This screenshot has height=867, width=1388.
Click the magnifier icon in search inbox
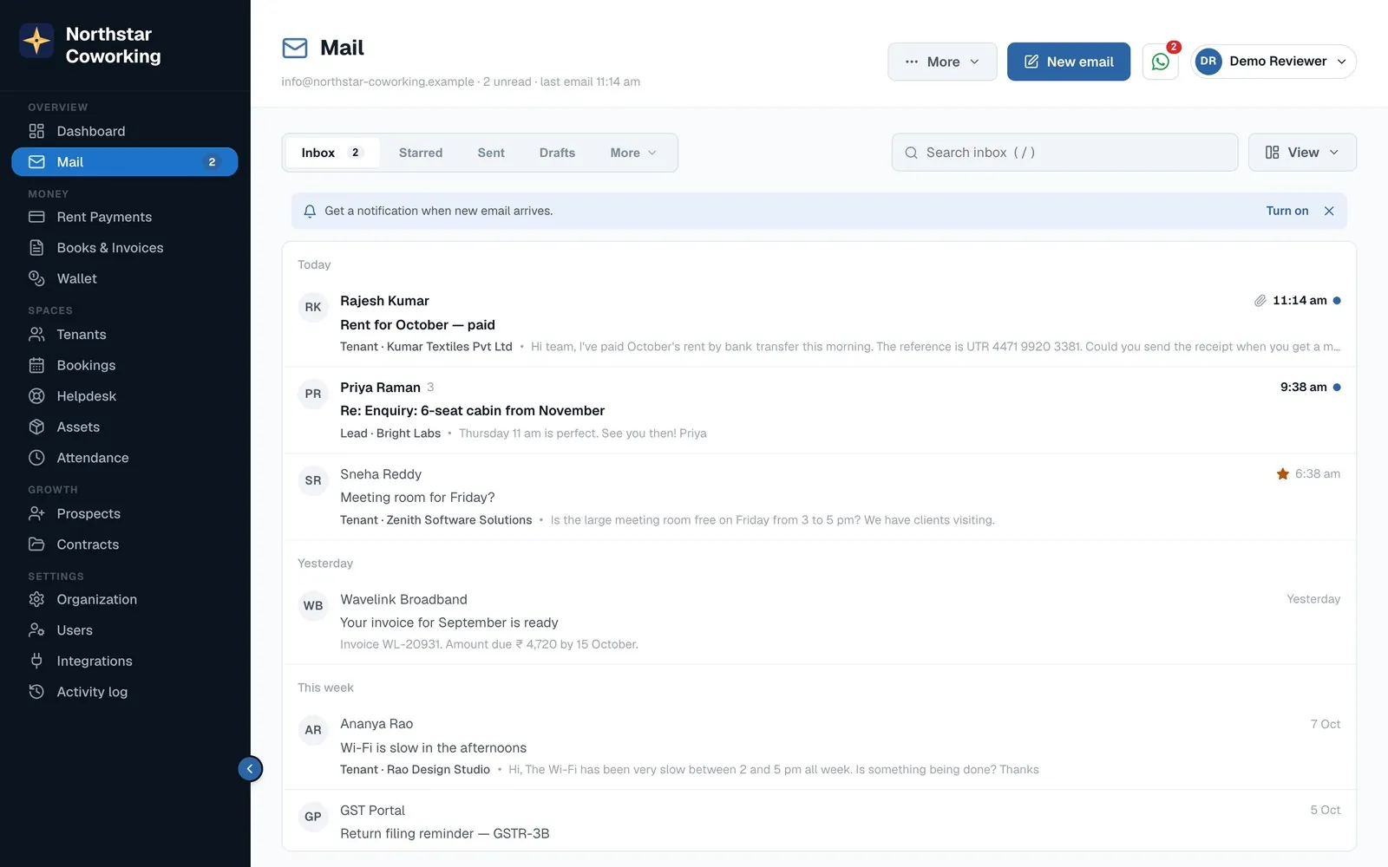click(911, 153)
